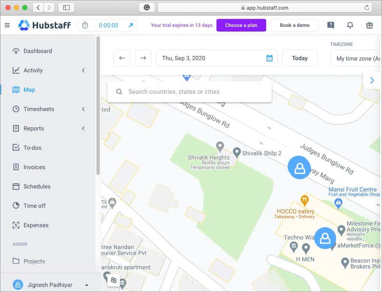Toggle the Safari sidebar button

[66, 8]
